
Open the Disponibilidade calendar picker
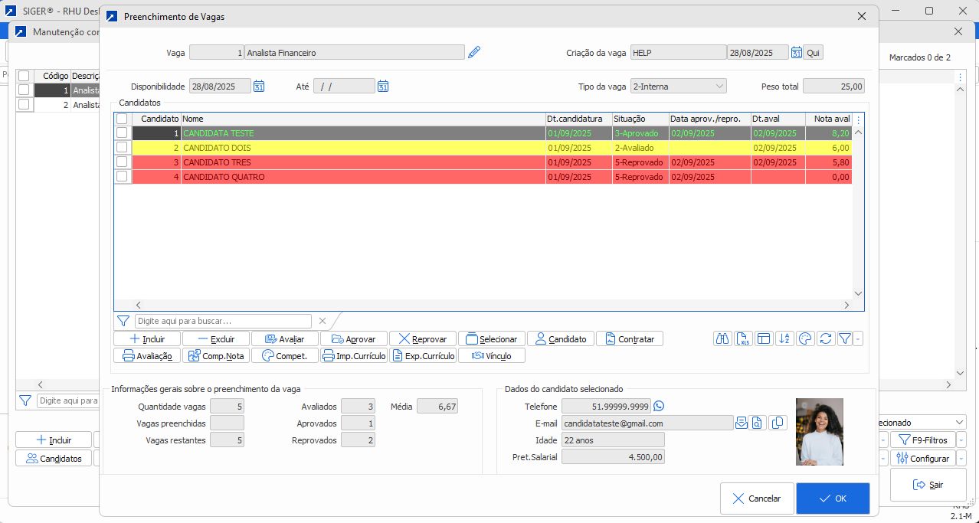coord(259,87)
